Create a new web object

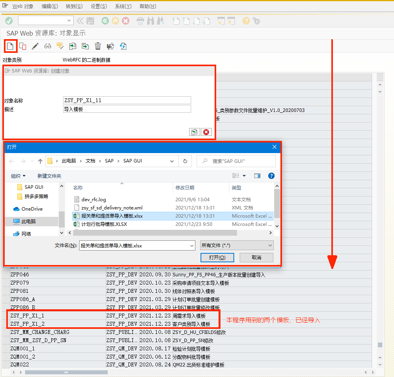pos(11,46)
